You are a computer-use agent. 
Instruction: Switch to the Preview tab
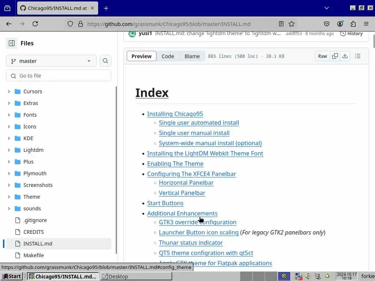tap(141, 56)
